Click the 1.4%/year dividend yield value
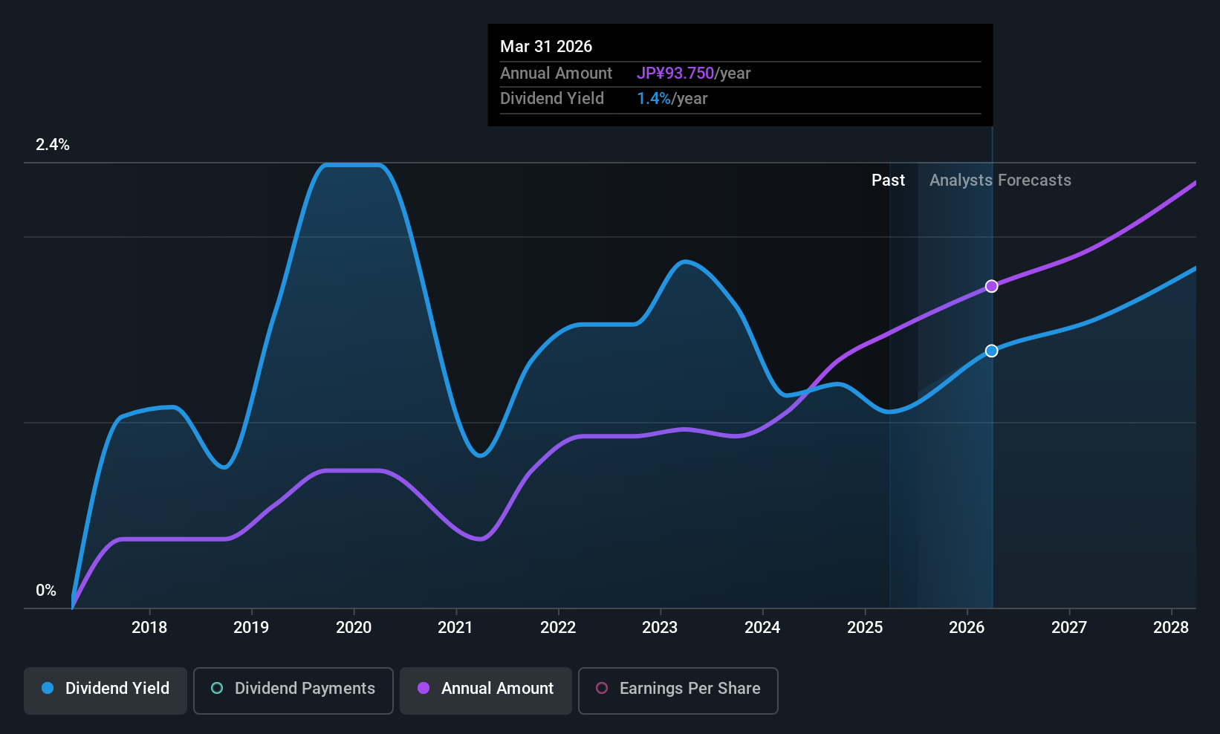Viewport: 1220px width, 734px height. coord(672,99)
